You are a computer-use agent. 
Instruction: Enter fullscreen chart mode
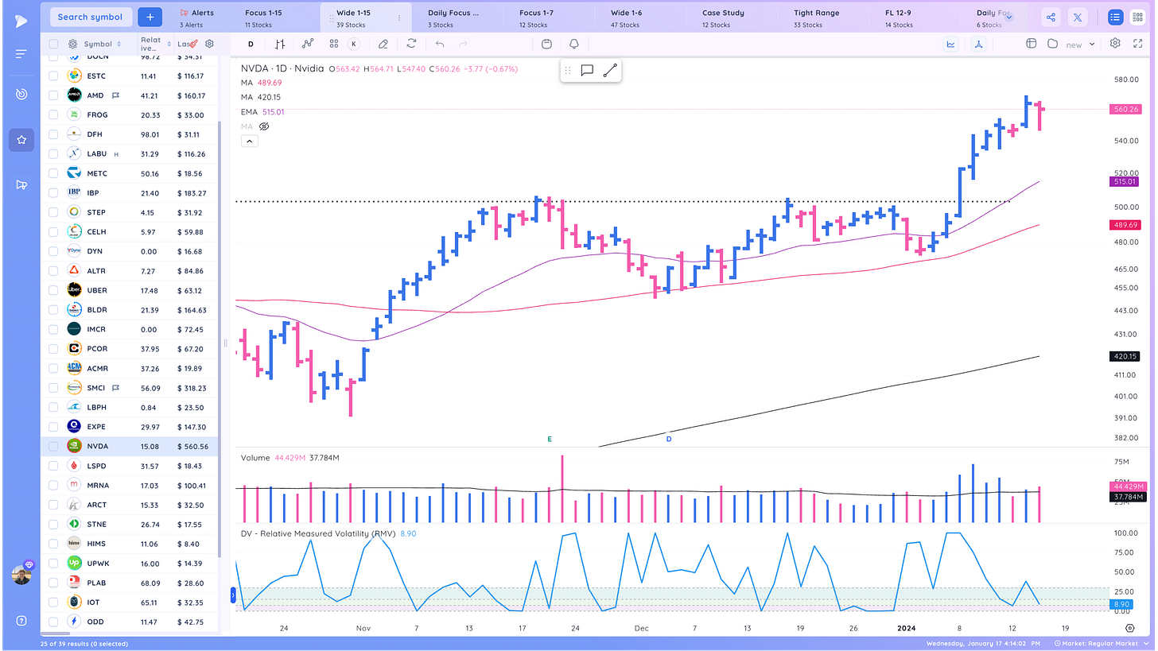point(1137,44)
